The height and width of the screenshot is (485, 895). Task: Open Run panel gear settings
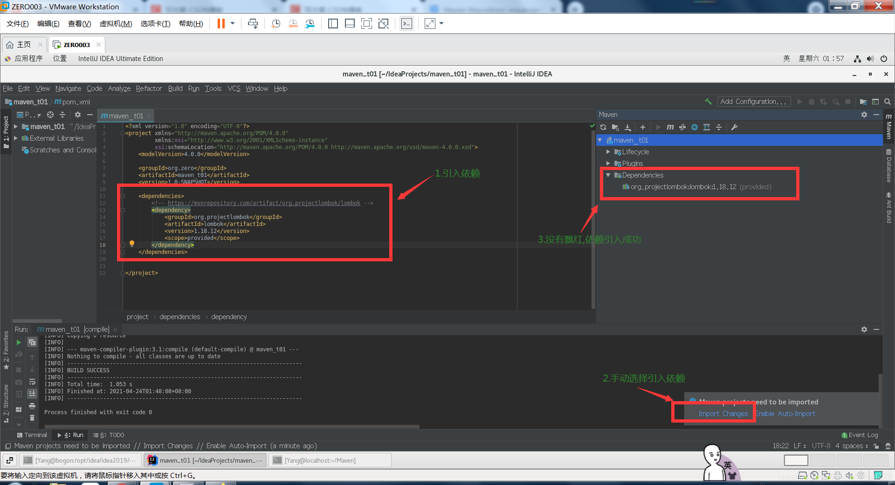coord(864,329)
